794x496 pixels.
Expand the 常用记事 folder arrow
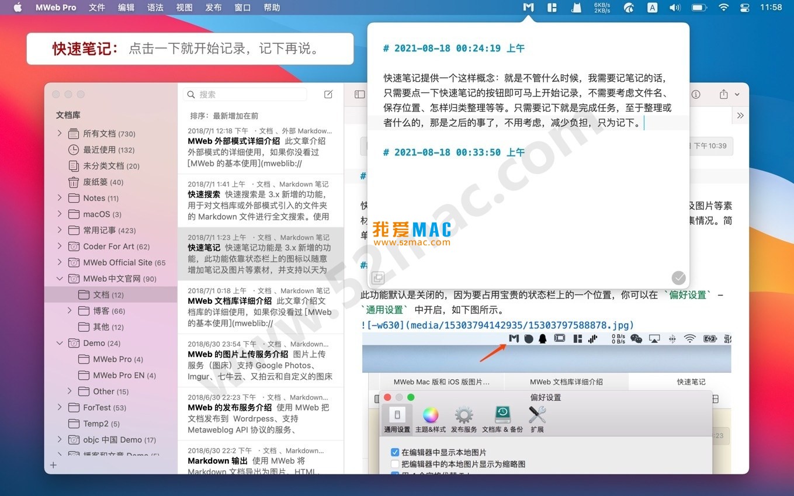[60, 230]
